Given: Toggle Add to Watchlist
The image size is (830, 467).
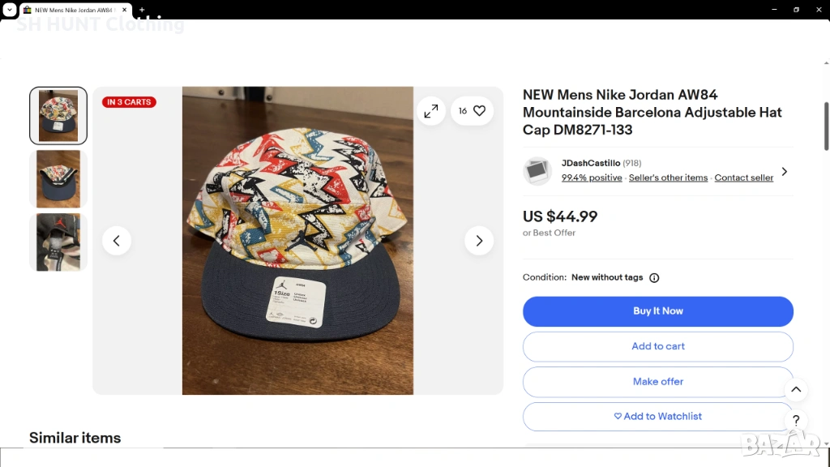Looking at the screenshot, I should (657, 417).
